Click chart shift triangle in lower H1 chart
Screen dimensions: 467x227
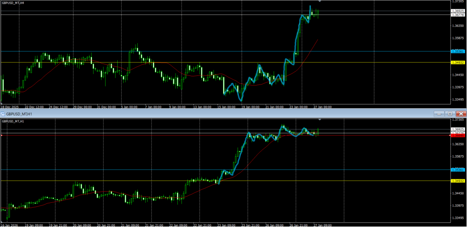[x=319, y=120]
